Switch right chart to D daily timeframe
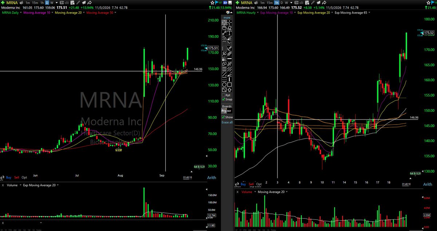The image size is (437, 231). click(282, 3)
